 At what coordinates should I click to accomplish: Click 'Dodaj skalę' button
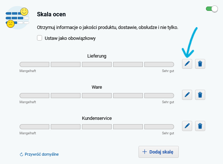pyautogui.click(x=158, y=152)
